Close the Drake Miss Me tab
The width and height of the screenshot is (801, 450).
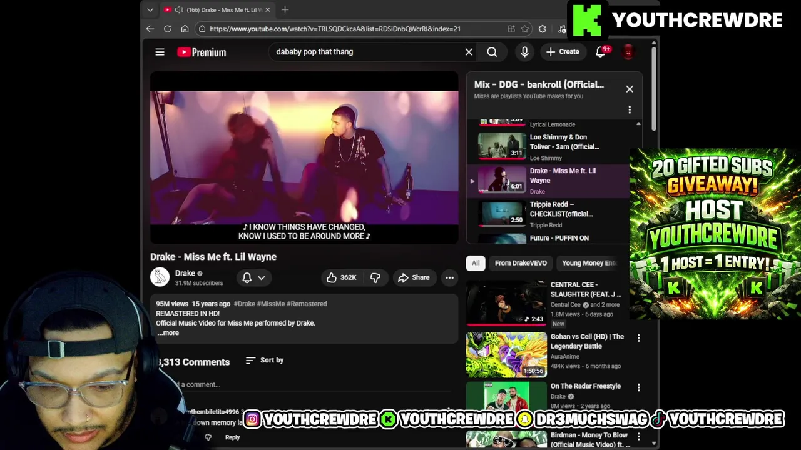pos(268,9)
